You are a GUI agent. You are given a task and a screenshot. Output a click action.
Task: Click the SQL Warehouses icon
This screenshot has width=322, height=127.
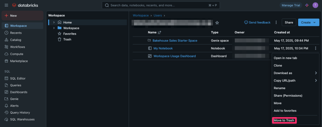click(6, 119)
